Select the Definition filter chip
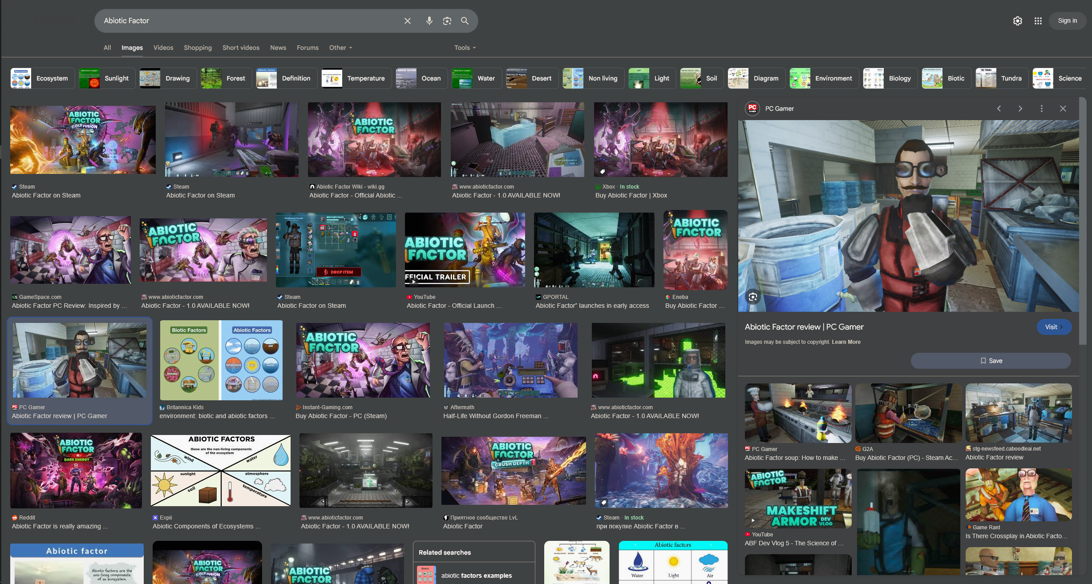1092x584 pixels. pos(287,78)
